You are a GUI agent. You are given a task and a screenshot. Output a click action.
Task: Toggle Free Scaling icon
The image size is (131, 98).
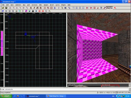pos(73,8)
